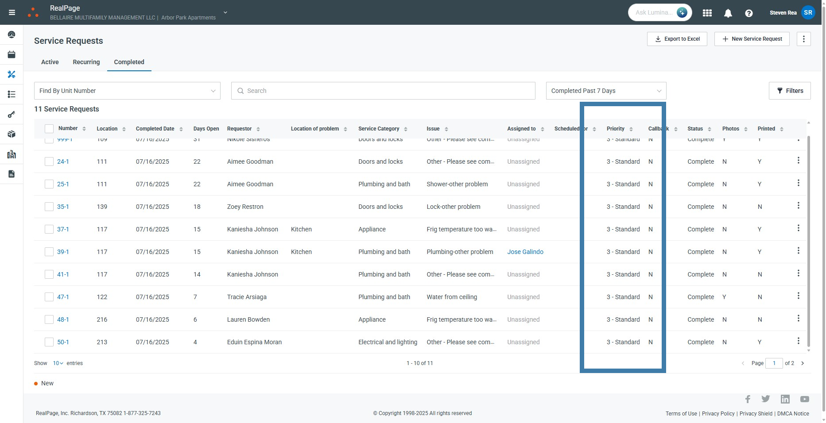The image size is (826, 423).
Task: Open the Jose Galindo assignee link
Action: click(525, 252)
